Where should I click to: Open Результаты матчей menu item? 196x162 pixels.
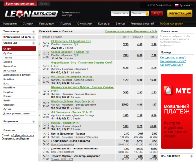pos(142,23)
